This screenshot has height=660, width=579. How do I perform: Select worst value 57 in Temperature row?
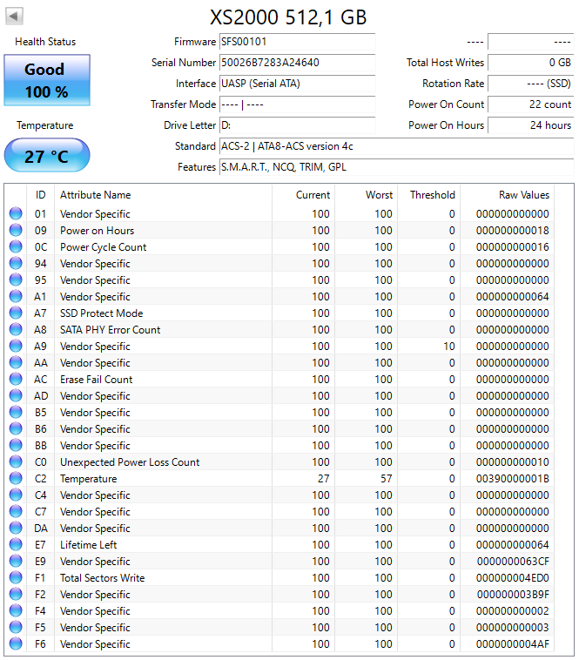(386, 479)
